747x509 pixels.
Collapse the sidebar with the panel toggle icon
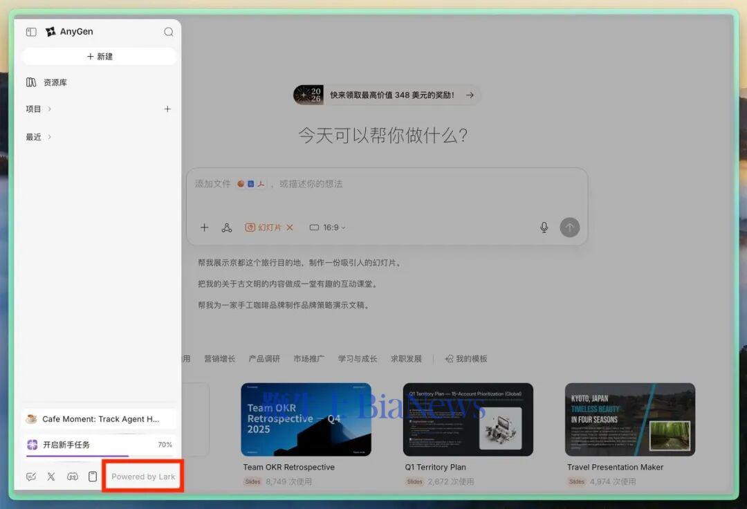(30, 31)
